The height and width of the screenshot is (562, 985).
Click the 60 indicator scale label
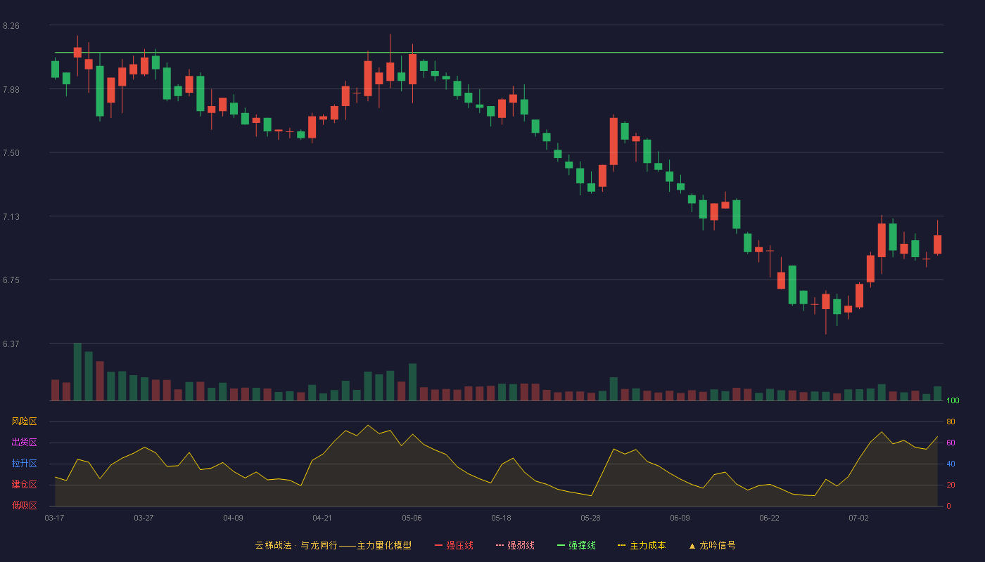coord(951,443)
